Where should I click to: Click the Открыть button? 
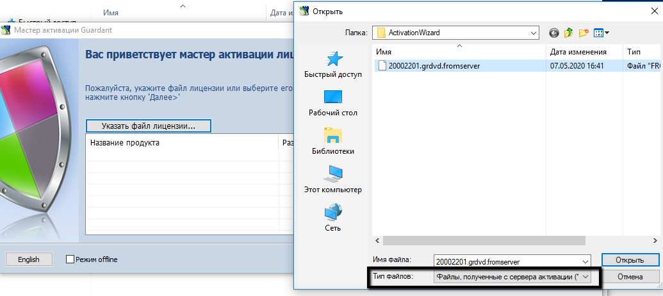pos(630,261)
